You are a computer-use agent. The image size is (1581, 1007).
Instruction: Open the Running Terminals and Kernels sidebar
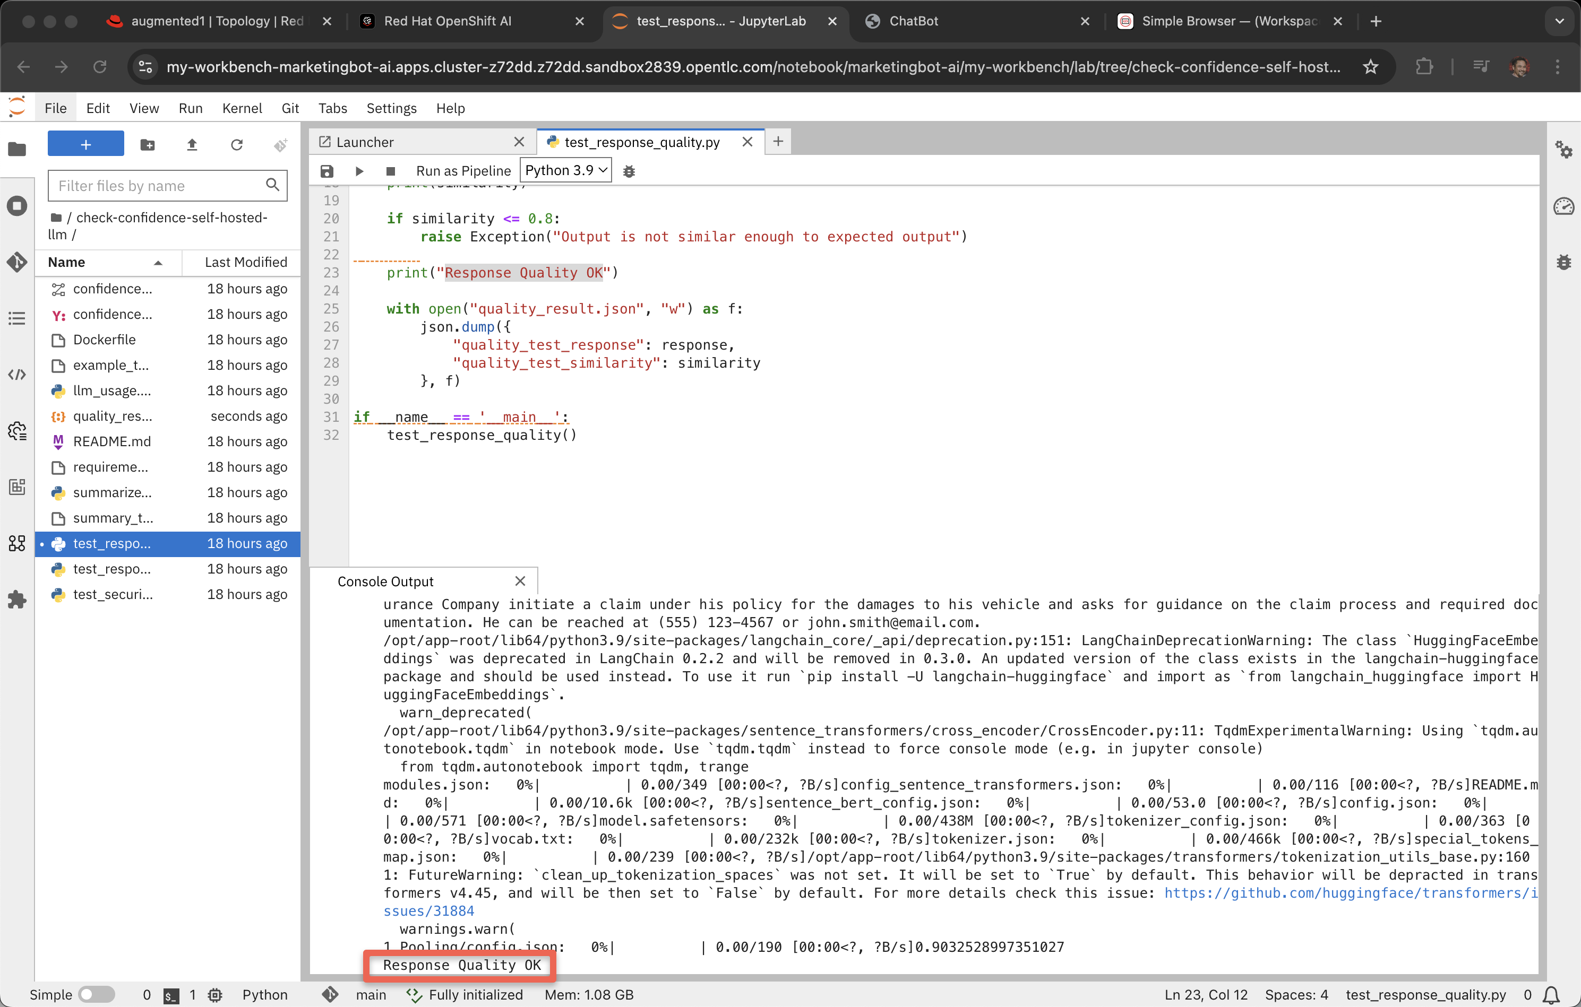click(x=17, y=206)
